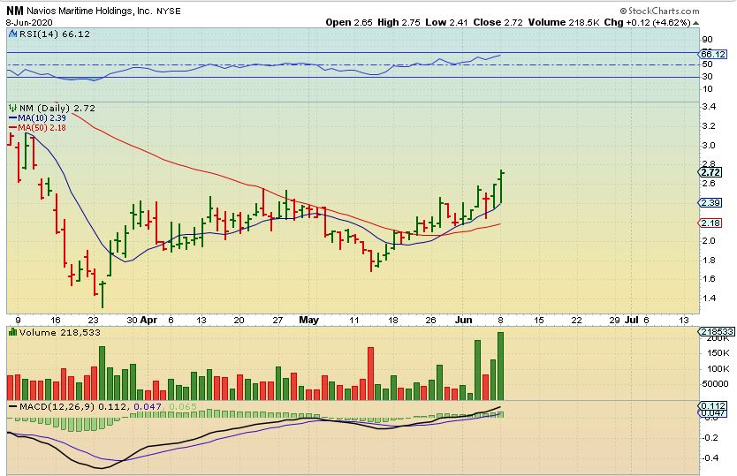This screenshot has height=476, width=737.
Task: Click the 66.12 RSI axis tag
Action: pyautogui.click(x=713, y=54)
